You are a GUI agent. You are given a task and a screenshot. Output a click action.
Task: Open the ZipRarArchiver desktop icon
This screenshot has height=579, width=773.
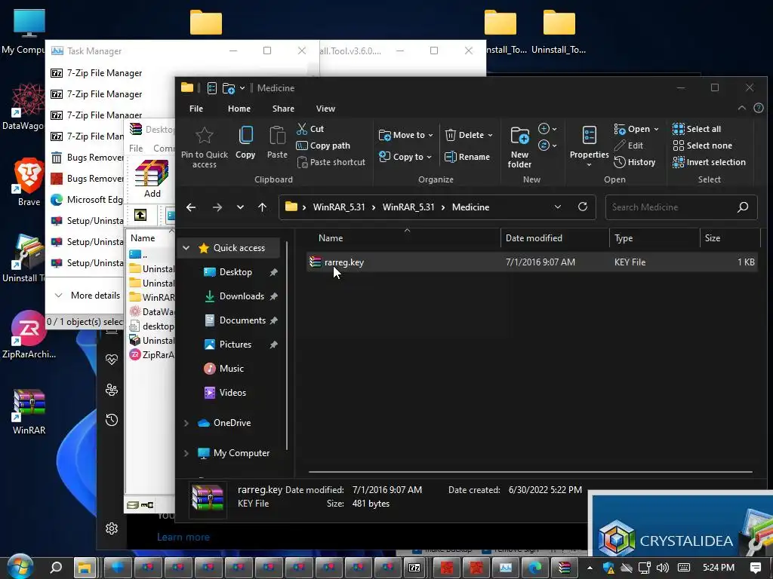pos(29,335)
